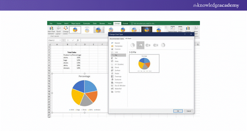
Task: Select the 2-D Pie chart subtype icon
Action: 133,45
